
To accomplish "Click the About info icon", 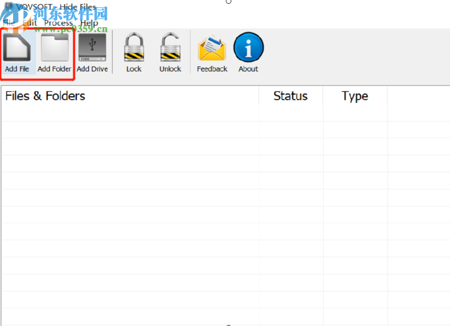I will (x=248, y=47).
